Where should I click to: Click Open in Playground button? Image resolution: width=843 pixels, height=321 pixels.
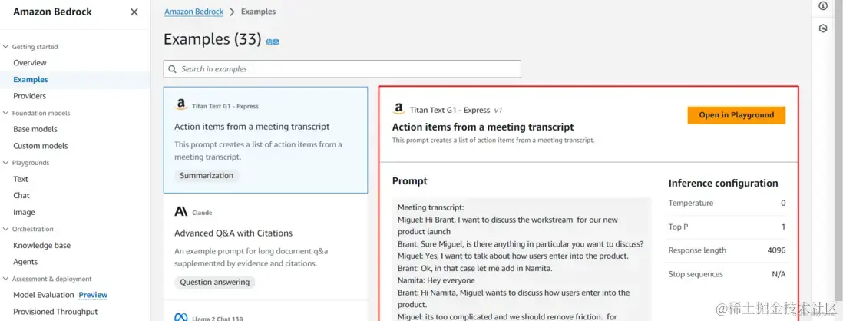pos(736,115)
